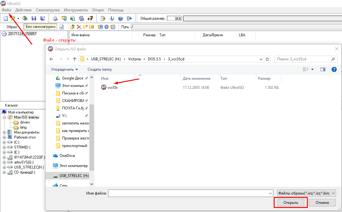Click the Up folder green arrow icon

73,27
